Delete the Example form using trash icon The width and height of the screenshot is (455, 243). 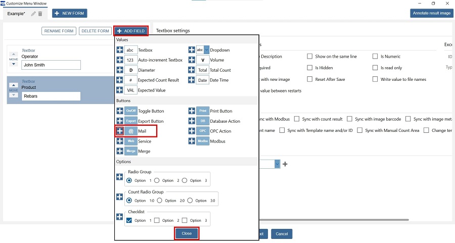coord(40,14)
